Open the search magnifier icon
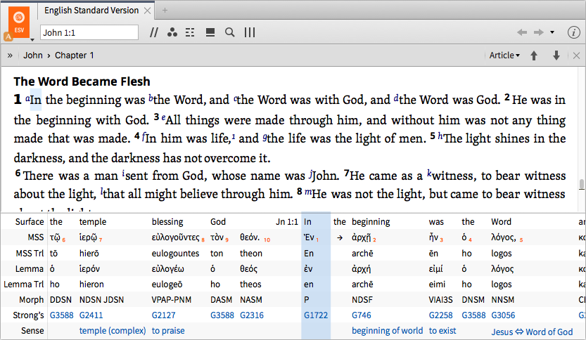The image size is (586, 340). pyautogui.click(x=230, y=32)
